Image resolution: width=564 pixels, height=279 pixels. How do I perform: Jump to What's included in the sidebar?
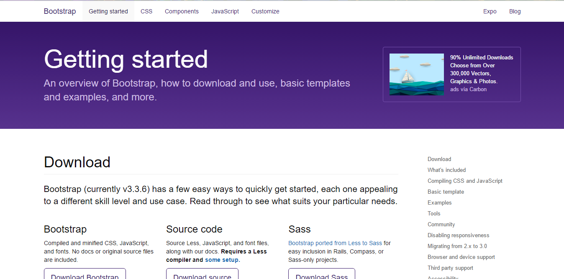click(x=446, y=170)
